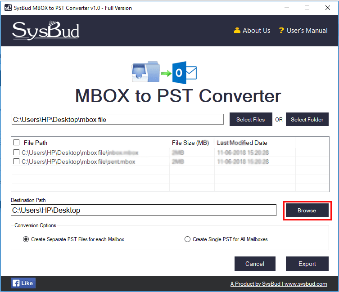339x292 pixels.
Task: Click the Select Files button
Action: click(251, 119)
